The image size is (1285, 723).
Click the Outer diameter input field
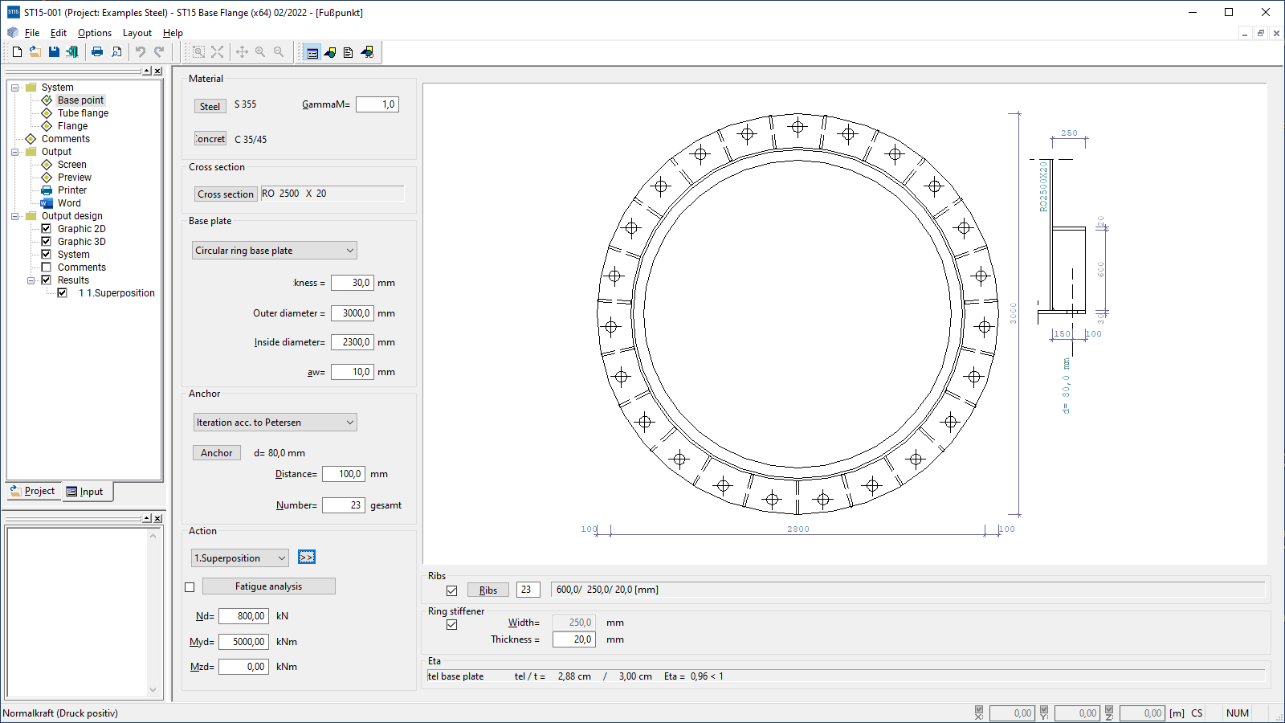tap(353, 313)
